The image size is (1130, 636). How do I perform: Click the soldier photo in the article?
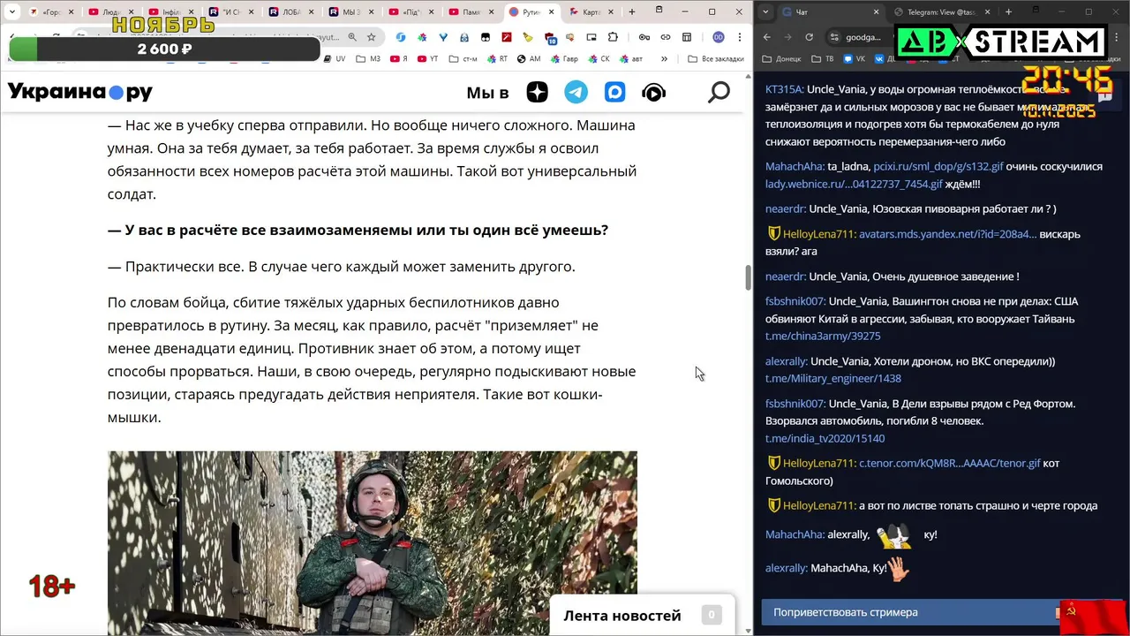372,542
